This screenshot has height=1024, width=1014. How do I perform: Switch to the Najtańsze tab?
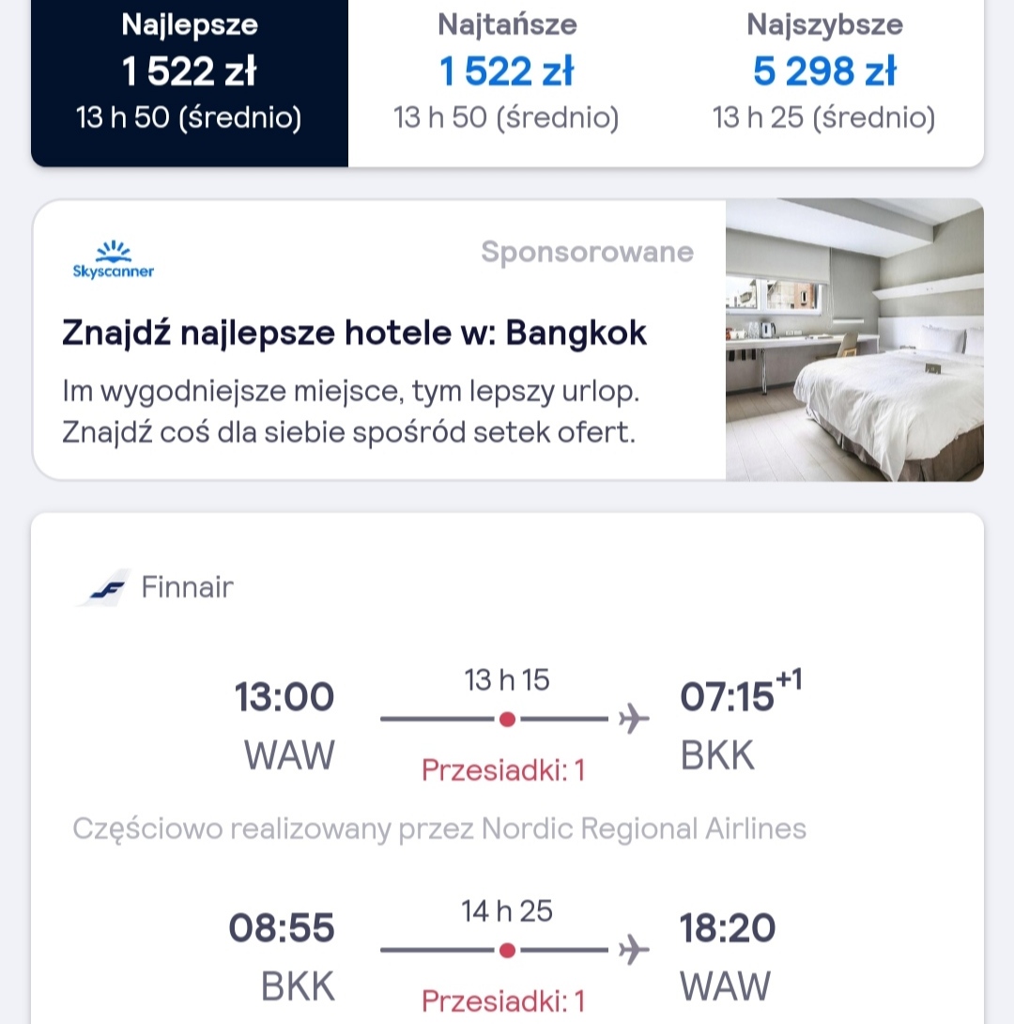(x=506, y=83)
